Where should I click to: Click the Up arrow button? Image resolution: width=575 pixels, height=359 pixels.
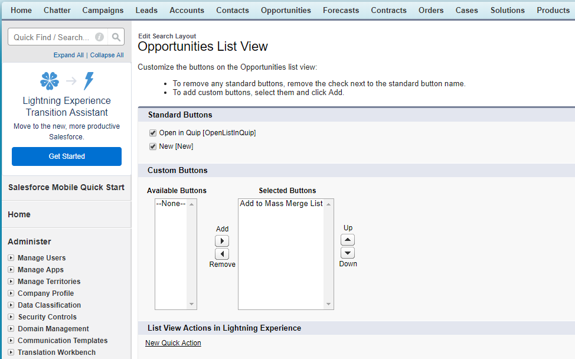point(348,240)
